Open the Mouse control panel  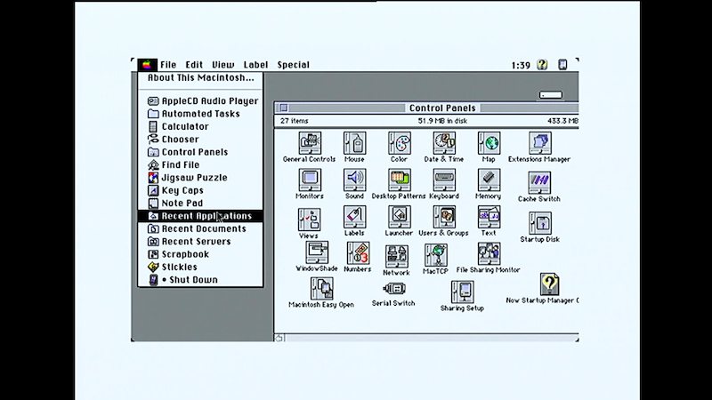coord(354,143)
